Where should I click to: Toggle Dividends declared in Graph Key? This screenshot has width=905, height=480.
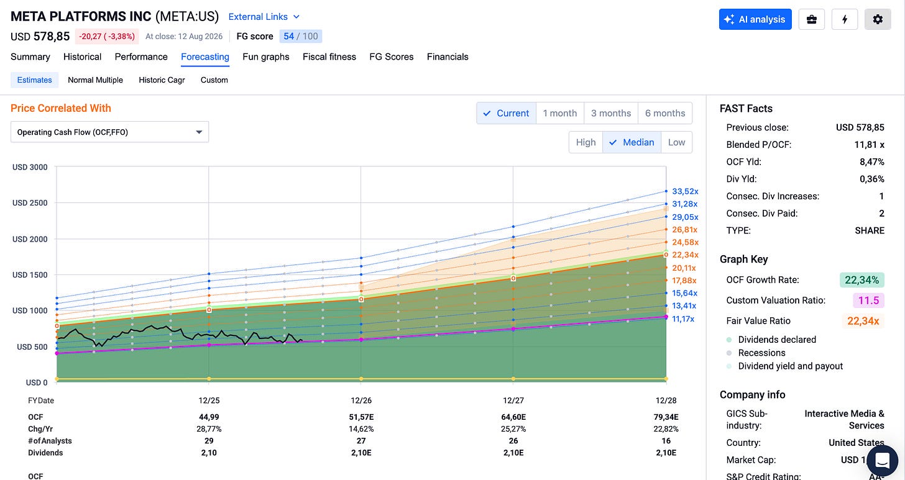(x=771, y=340)
